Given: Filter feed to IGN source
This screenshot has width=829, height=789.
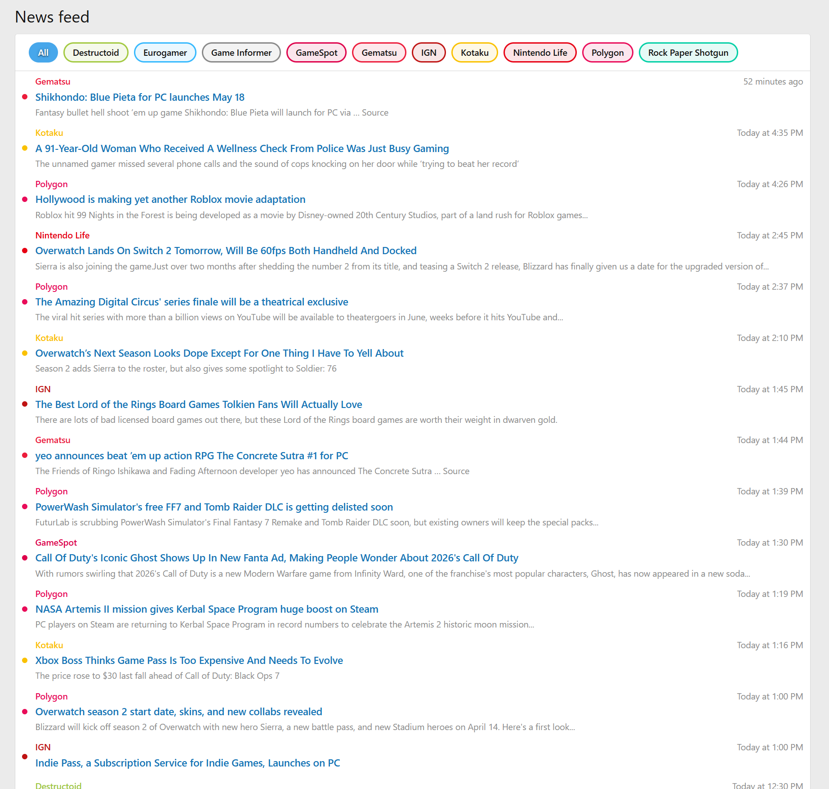Looking at the screenshot, I should [x=428, y=53].
